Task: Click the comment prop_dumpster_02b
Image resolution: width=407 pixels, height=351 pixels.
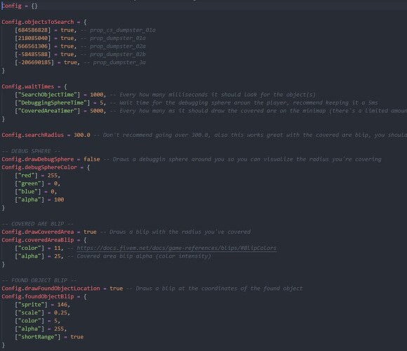Action: pyautogui.click(x=118, y=54)
